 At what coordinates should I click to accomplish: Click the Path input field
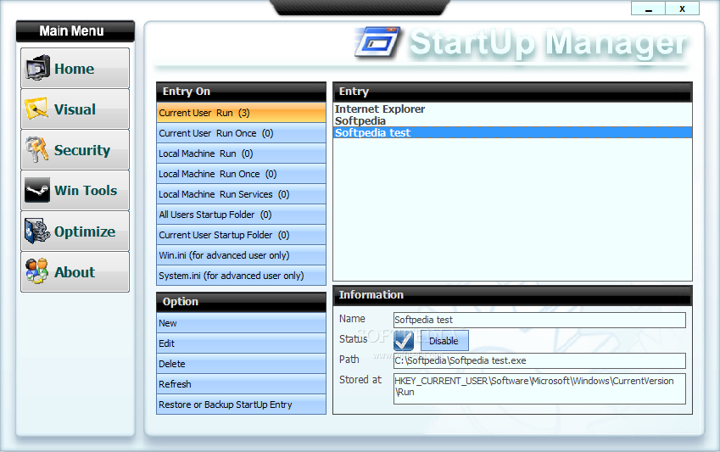pos(539,360)
